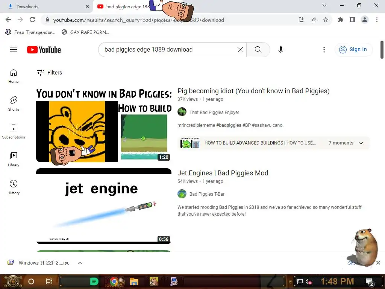Expand the 7 moments chevron
385x289 pixels.
point(361,143)
